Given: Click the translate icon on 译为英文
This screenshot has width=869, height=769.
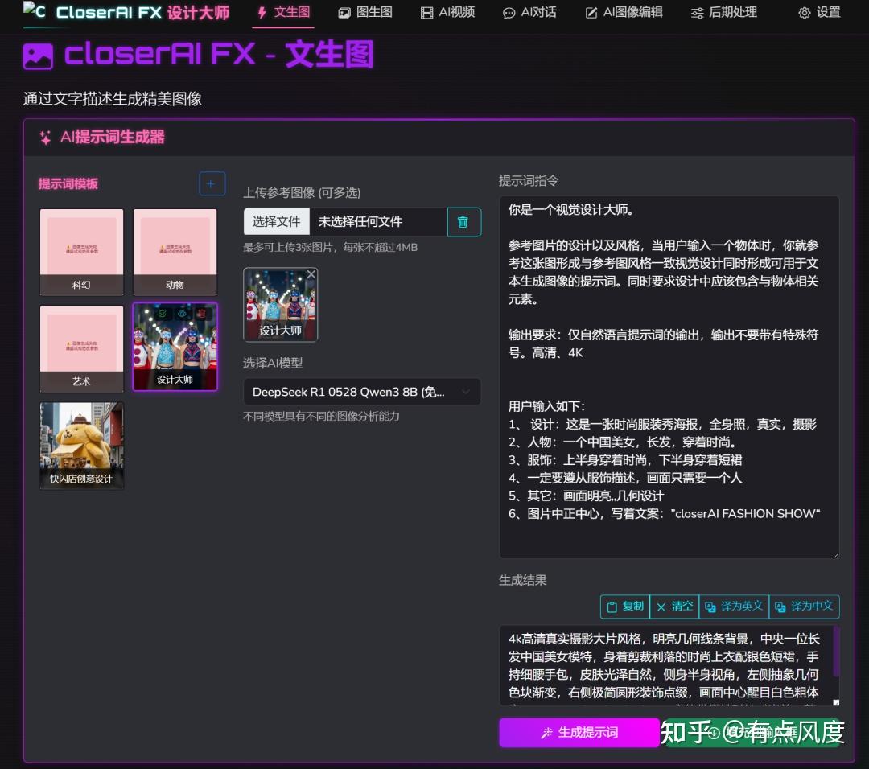Looking at the screenshot, I should [x=711, y=607].
